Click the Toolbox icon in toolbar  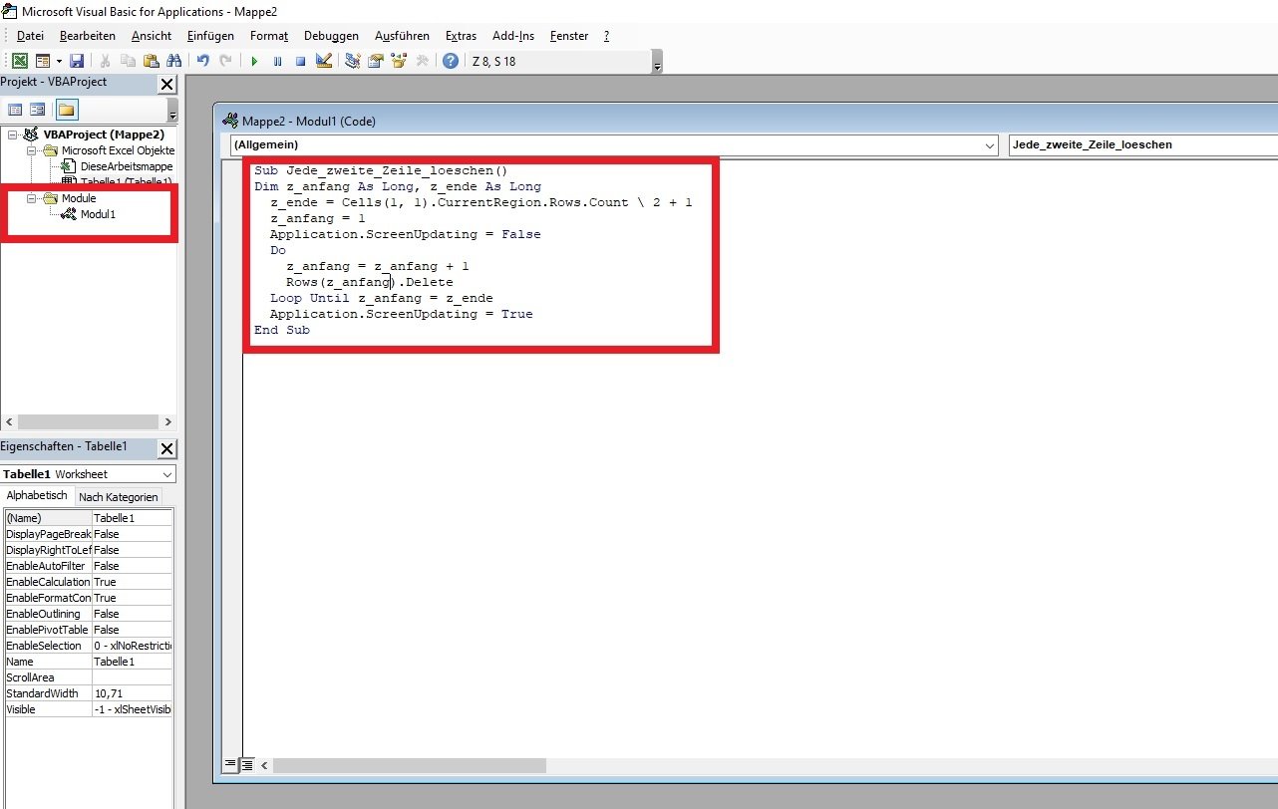(x=422, y=61)
